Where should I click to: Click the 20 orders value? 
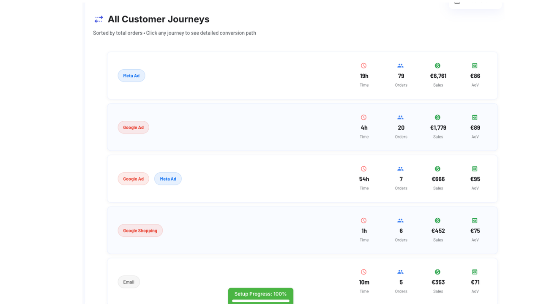click(401, 128)
